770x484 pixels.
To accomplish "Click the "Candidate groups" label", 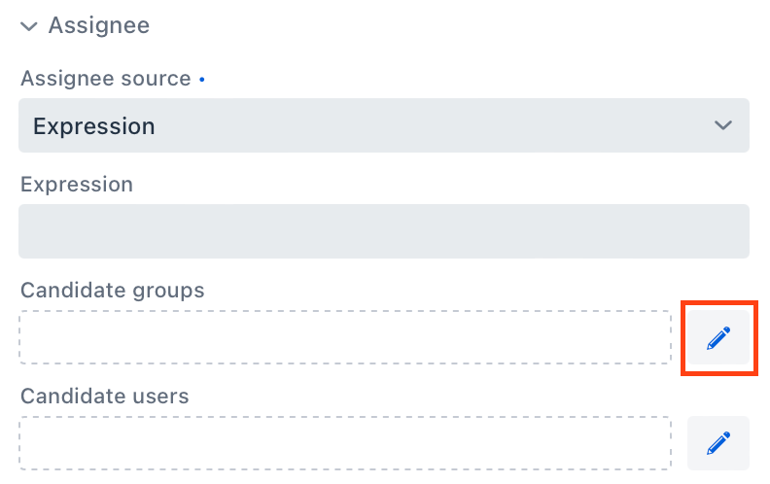I will click(x=113, y=290).
